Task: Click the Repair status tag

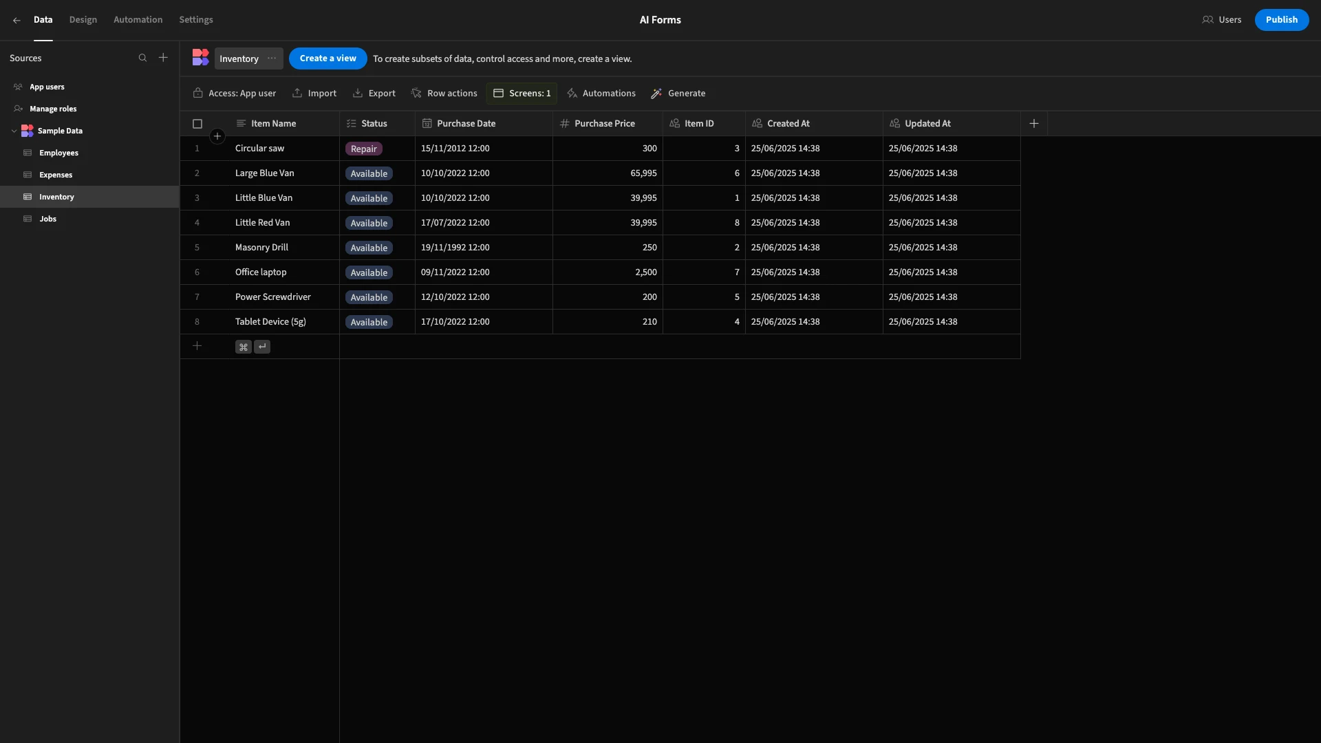Action: click(363, 149)
